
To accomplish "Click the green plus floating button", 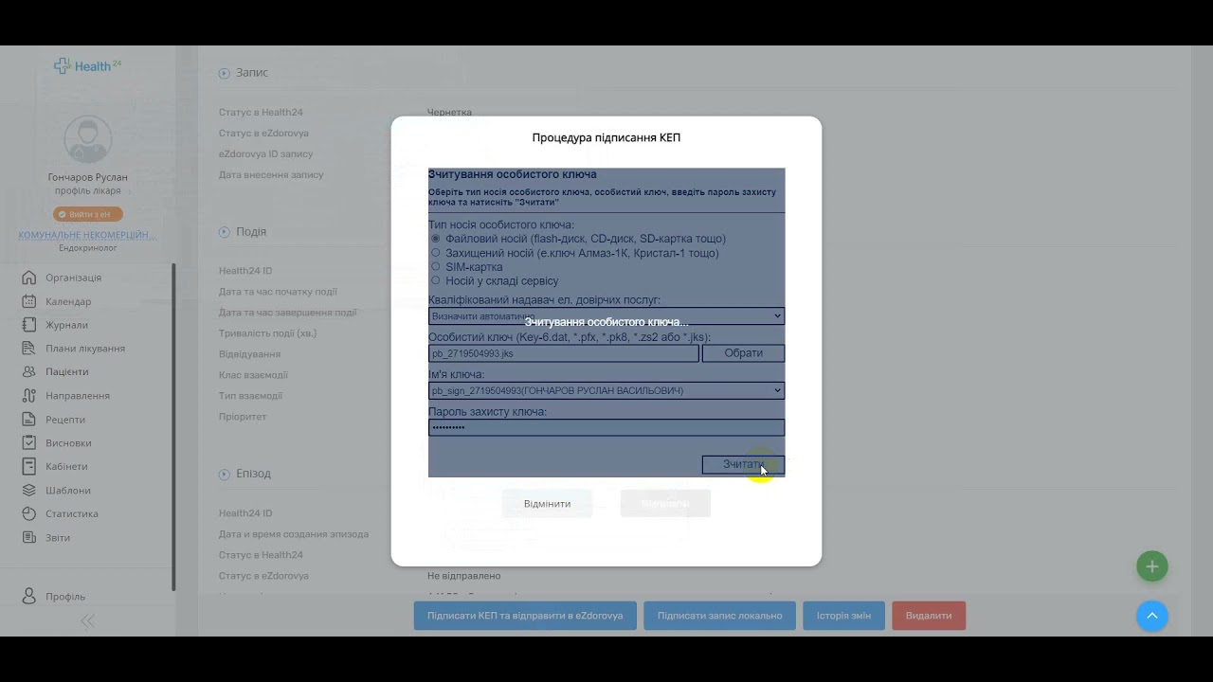I will (x=1152, y=566).
